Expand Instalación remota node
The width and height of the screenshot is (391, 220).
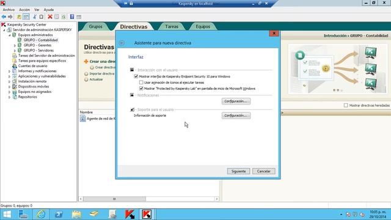click(10, 81)
